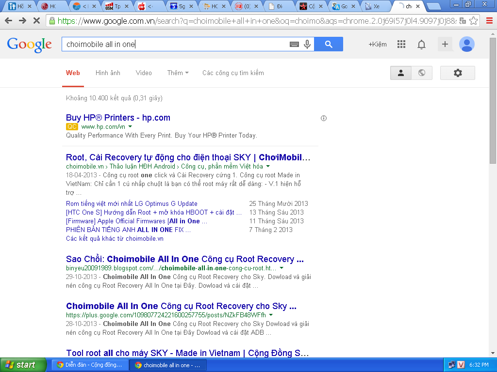The height and width of the screenshot is (372, 497).
Task: Open the Google account profile avatar
Action: (x=466, y=44)
